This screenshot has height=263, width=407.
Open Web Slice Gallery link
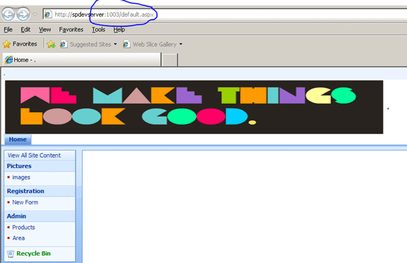(x=155, y=44)
